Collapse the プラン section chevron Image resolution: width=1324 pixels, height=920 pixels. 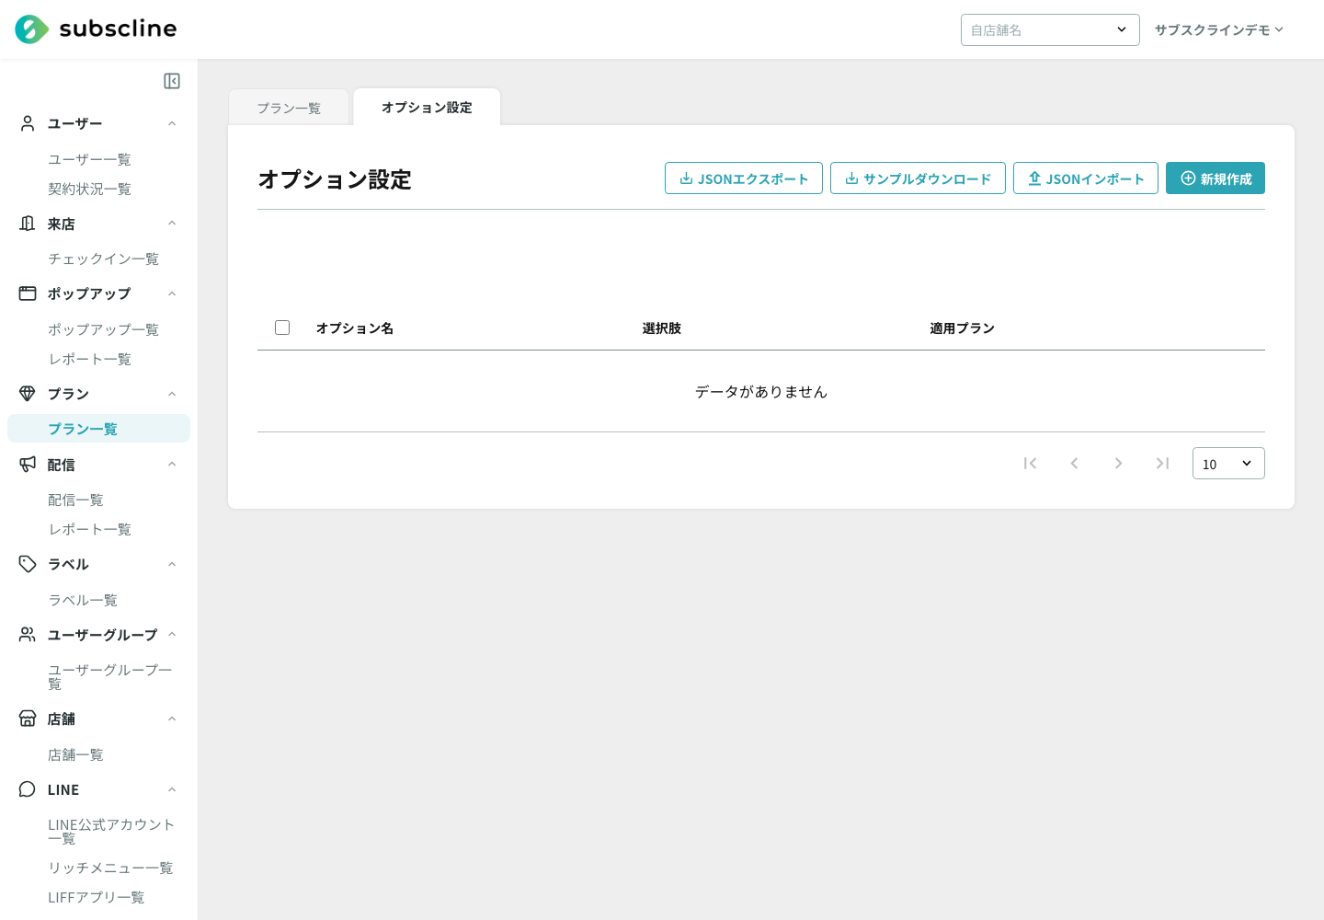click(172, 394)
